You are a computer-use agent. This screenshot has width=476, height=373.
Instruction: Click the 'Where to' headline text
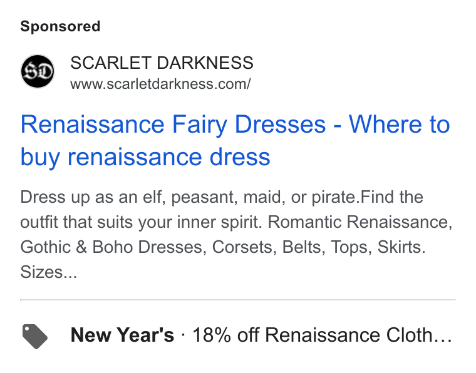click(x=399, y=125)
